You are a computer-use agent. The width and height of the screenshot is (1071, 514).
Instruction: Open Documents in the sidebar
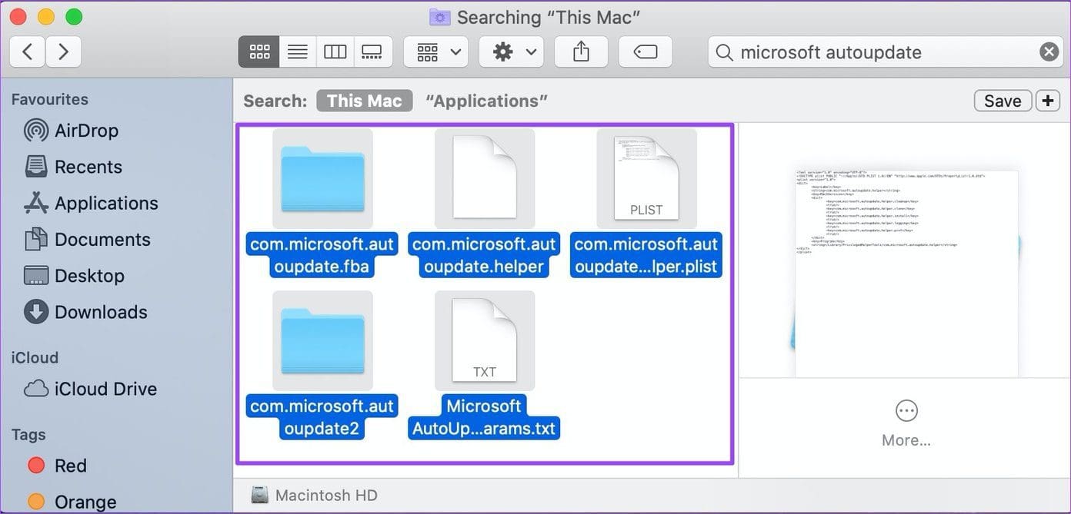click(87, 239)
